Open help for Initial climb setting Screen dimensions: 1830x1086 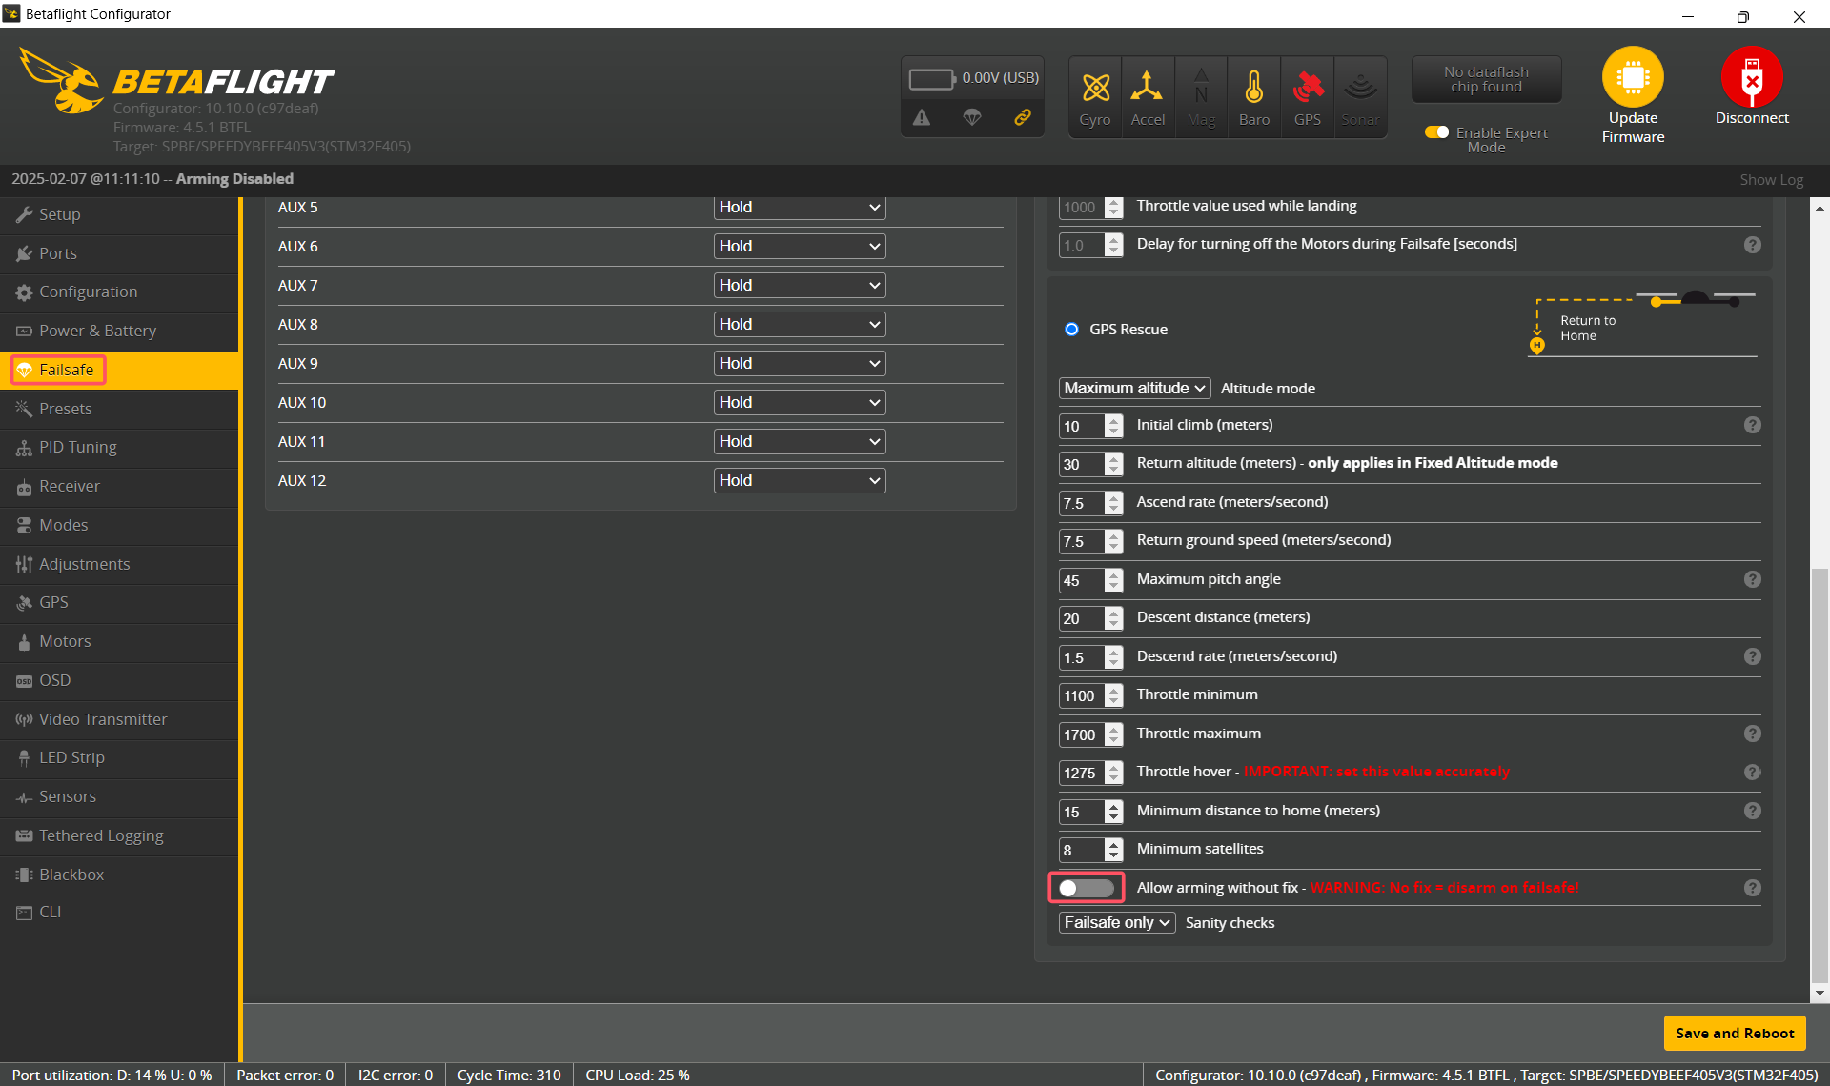pyautogui.click(x=1752, y=425)
